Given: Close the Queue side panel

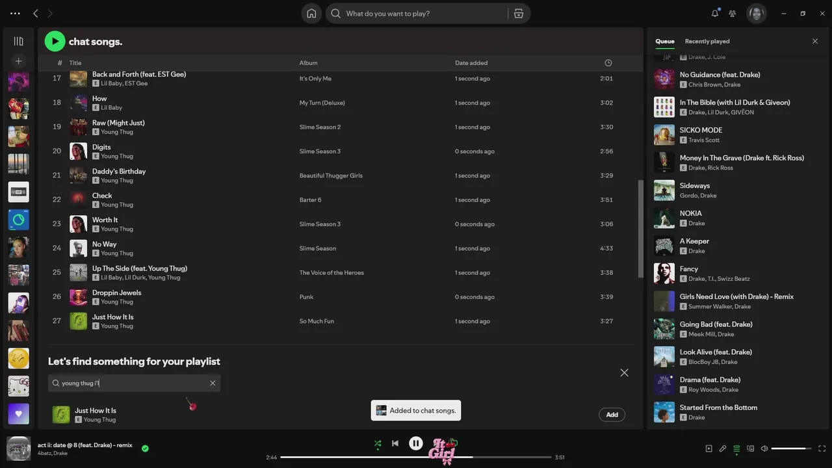Looking at the screenshot, I should coord(815,41).
